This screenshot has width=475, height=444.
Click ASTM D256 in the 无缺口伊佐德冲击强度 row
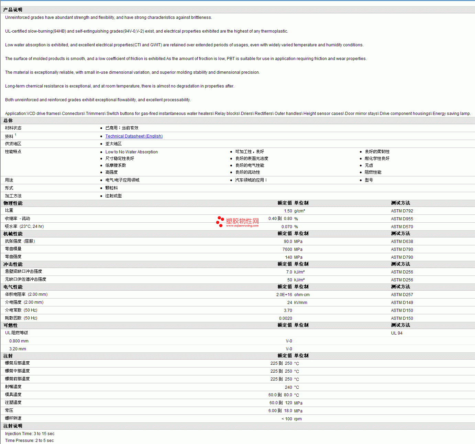point(402,280)
